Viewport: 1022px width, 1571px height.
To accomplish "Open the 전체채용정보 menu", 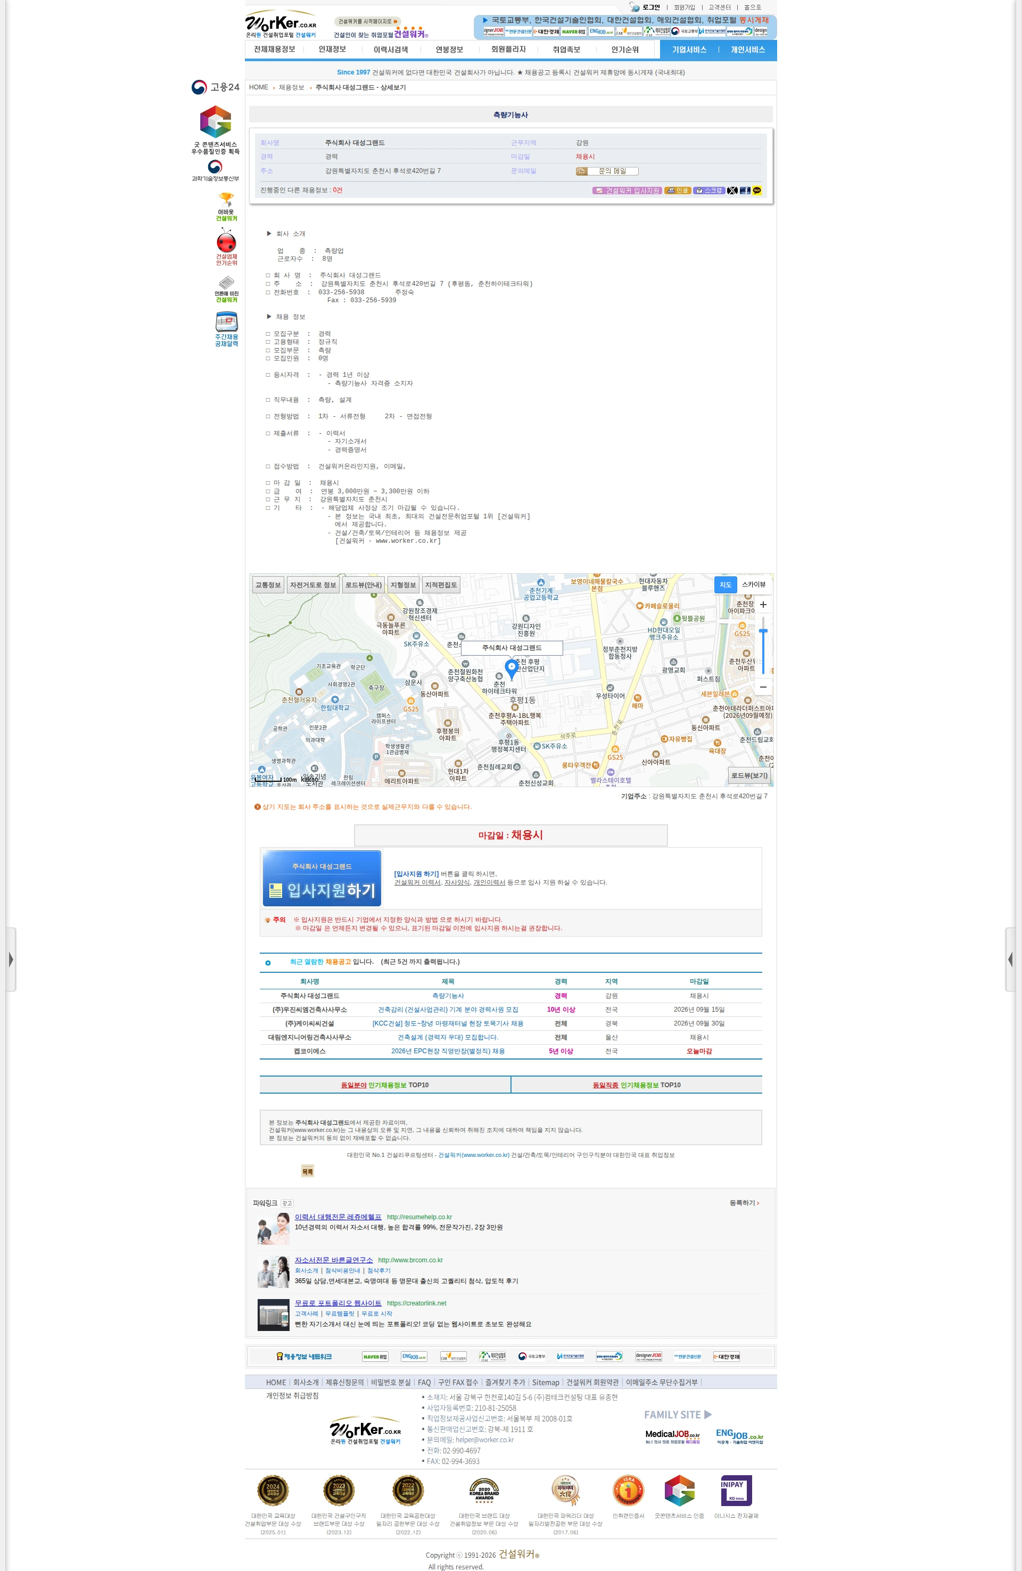I will 275,49.
